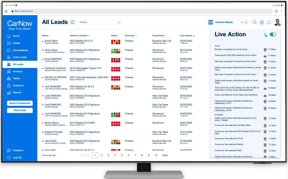
Task: Open notifications bell icon
Action: (269, 22)
